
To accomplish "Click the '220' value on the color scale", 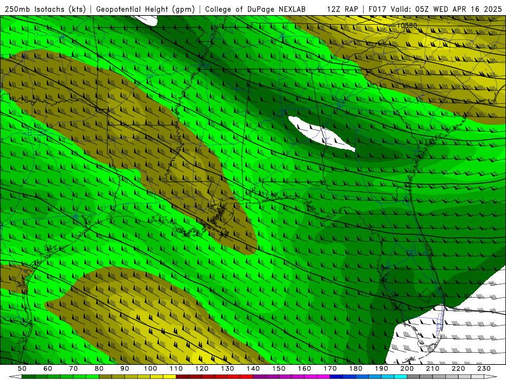I will tap(458, 369).
